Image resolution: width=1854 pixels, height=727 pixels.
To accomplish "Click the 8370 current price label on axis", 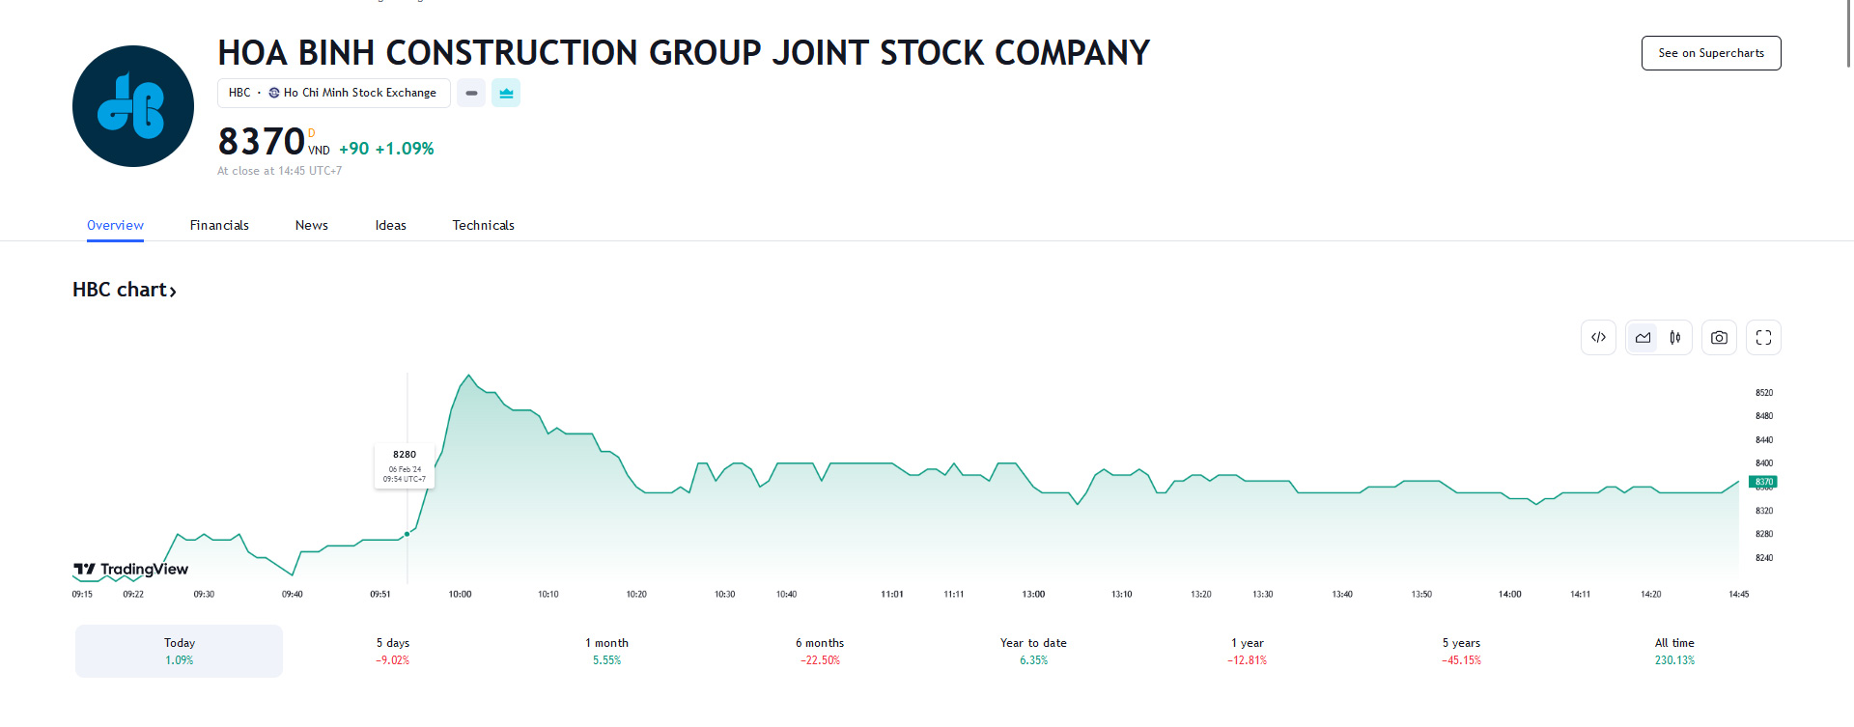I will (1763, 482).
